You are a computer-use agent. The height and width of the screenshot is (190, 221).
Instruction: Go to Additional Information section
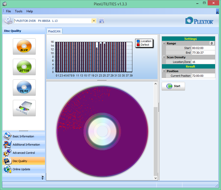(24, 145)
